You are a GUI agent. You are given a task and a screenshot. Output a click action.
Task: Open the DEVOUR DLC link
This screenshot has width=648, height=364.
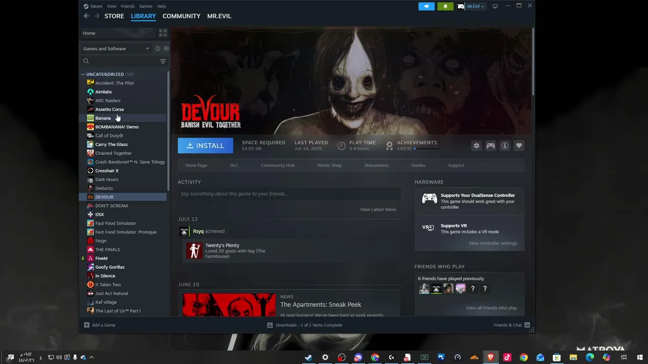234,165
